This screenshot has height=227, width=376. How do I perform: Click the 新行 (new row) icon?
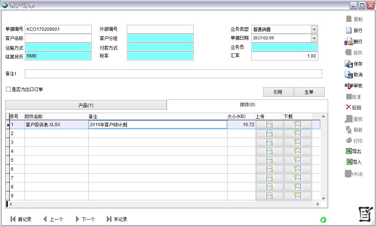[349, 30]
